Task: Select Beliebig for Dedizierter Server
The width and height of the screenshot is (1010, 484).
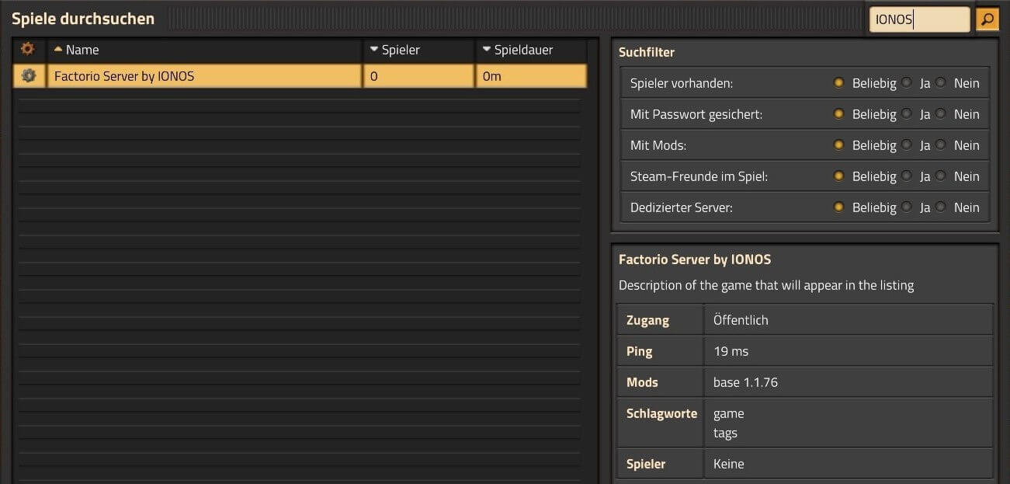Action: tap(838, 207)
